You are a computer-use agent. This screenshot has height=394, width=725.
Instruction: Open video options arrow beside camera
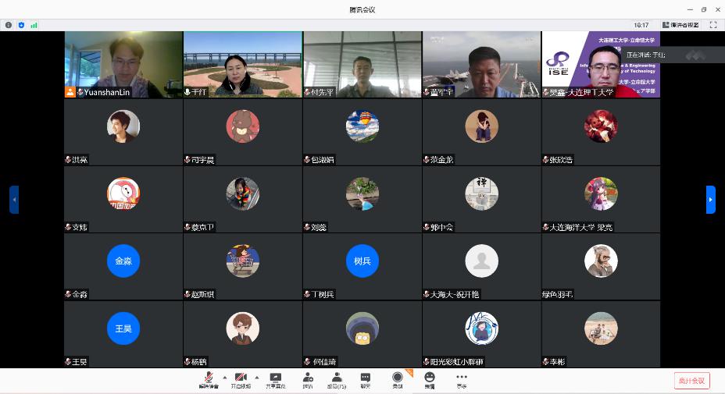point(257,377)
